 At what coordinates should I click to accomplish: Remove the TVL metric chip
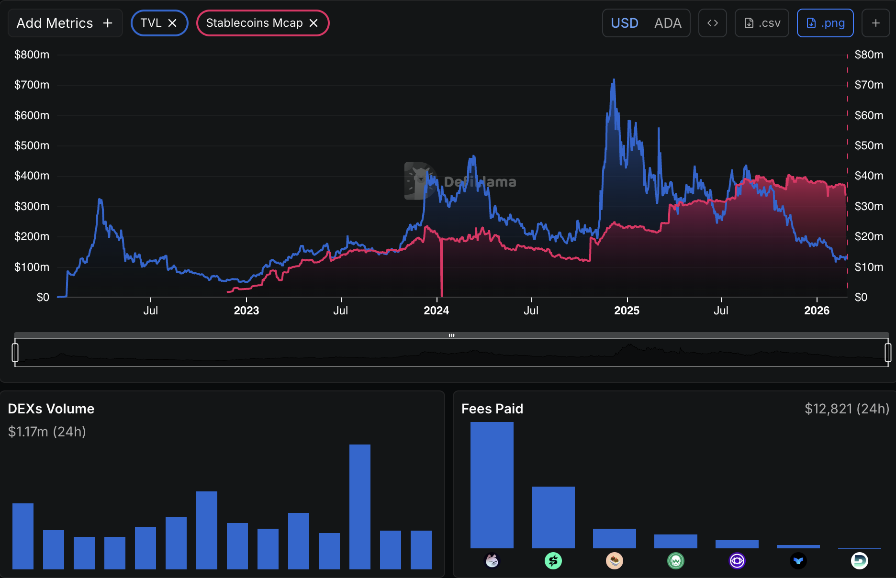pos(173,22)
